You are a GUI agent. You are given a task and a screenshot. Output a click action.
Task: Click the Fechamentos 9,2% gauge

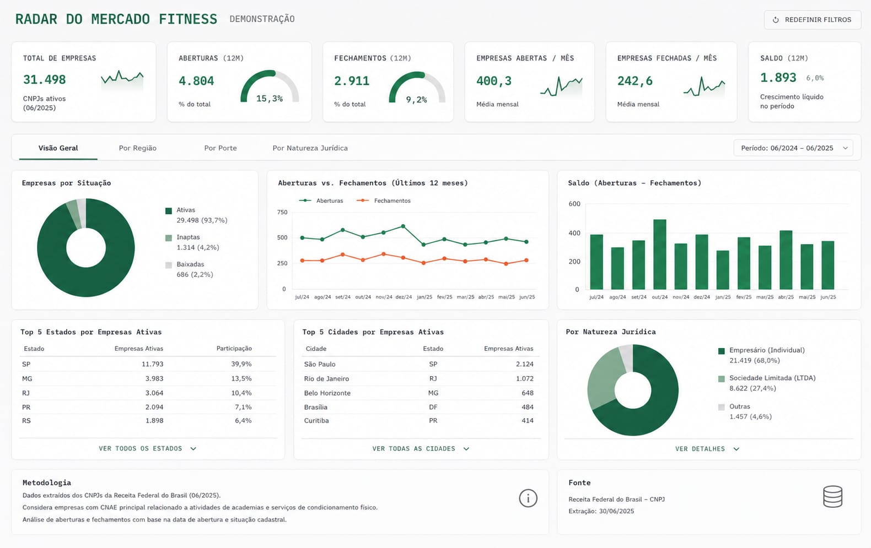point(417,88)
